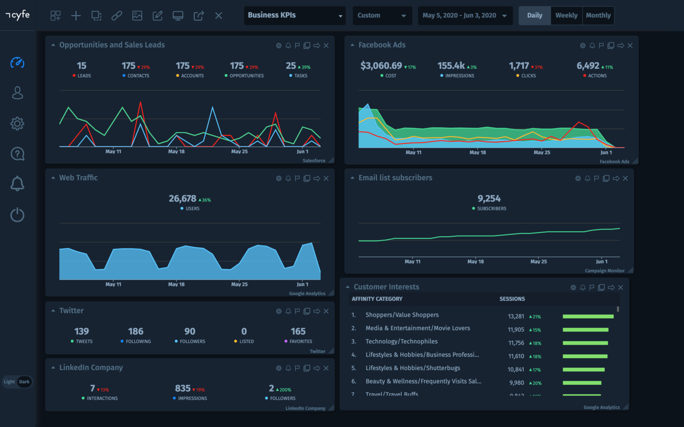This screenshot has width=684, height=427.
Task: Open the Business KPIs dashboard dropdown
Action: [294, 15]
